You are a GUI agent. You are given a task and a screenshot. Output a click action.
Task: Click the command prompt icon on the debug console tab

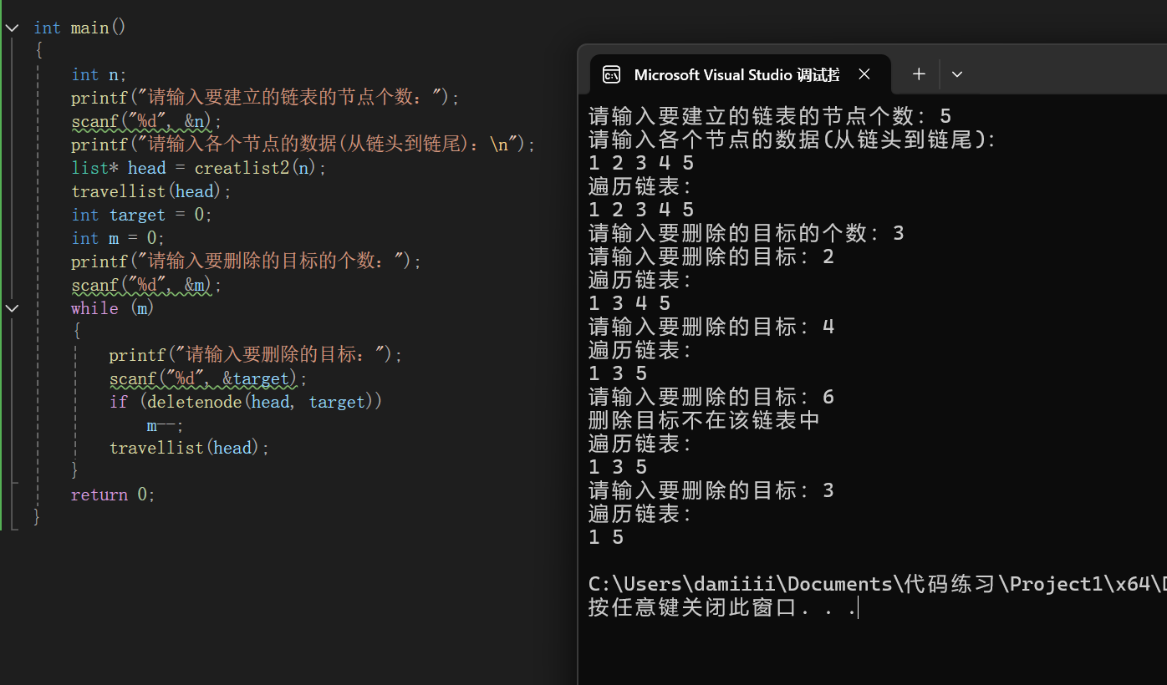coord(611,74)
